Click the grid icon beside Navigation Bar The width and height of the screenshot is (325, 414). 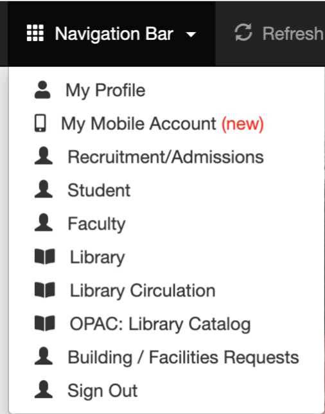(35, 33)
